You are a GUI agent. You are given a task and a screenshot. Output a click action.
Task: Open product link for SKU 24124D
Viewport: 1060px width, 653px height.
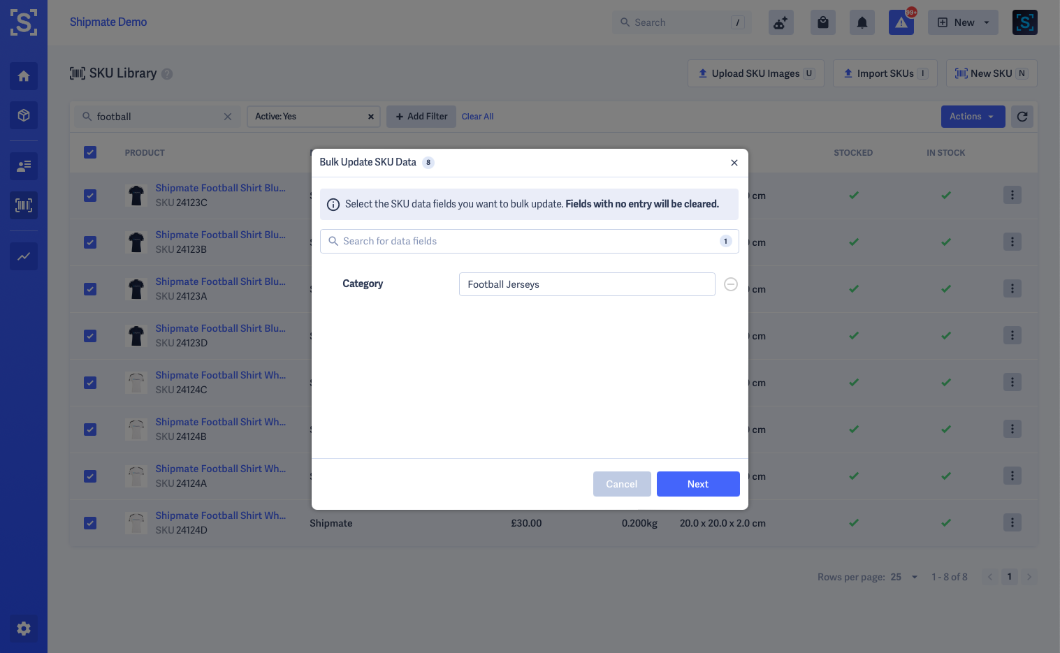220,515
